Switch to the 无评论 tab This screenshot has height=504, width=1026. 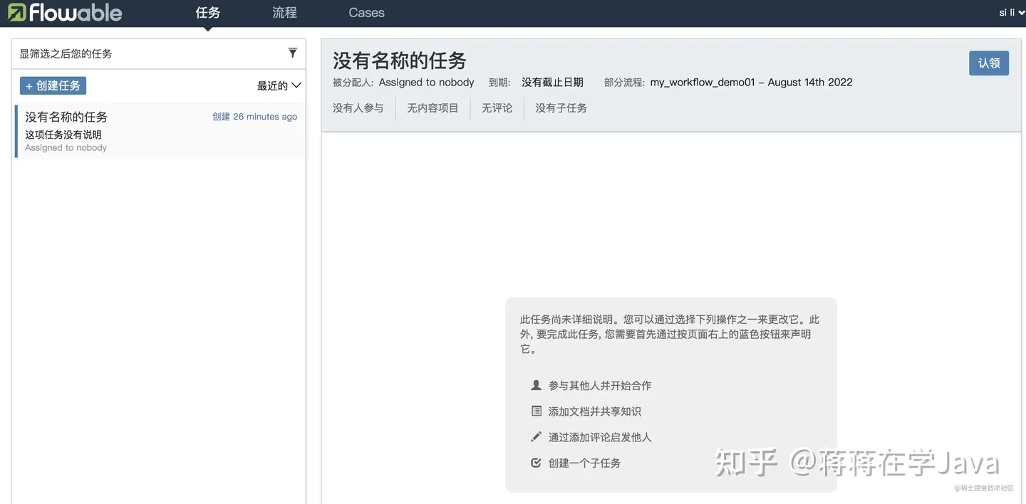497,107
